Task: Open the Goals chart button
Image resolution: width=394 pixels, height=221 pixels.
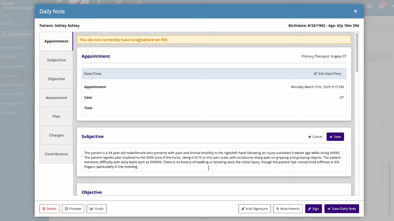Action: click(96, 209)
